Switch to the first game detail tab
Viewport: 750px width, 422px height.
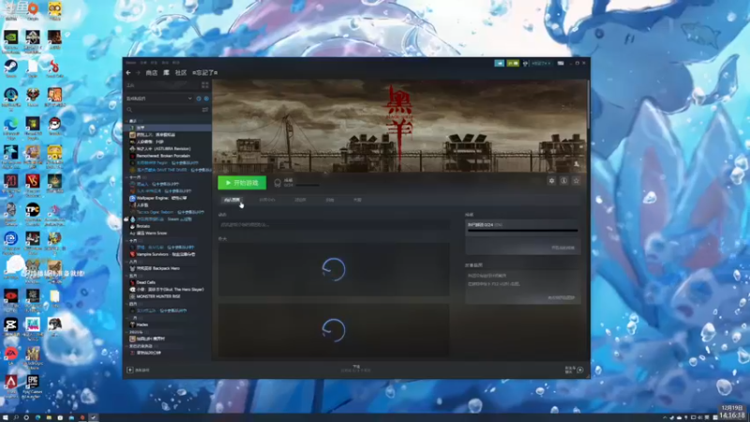[232, 200]
